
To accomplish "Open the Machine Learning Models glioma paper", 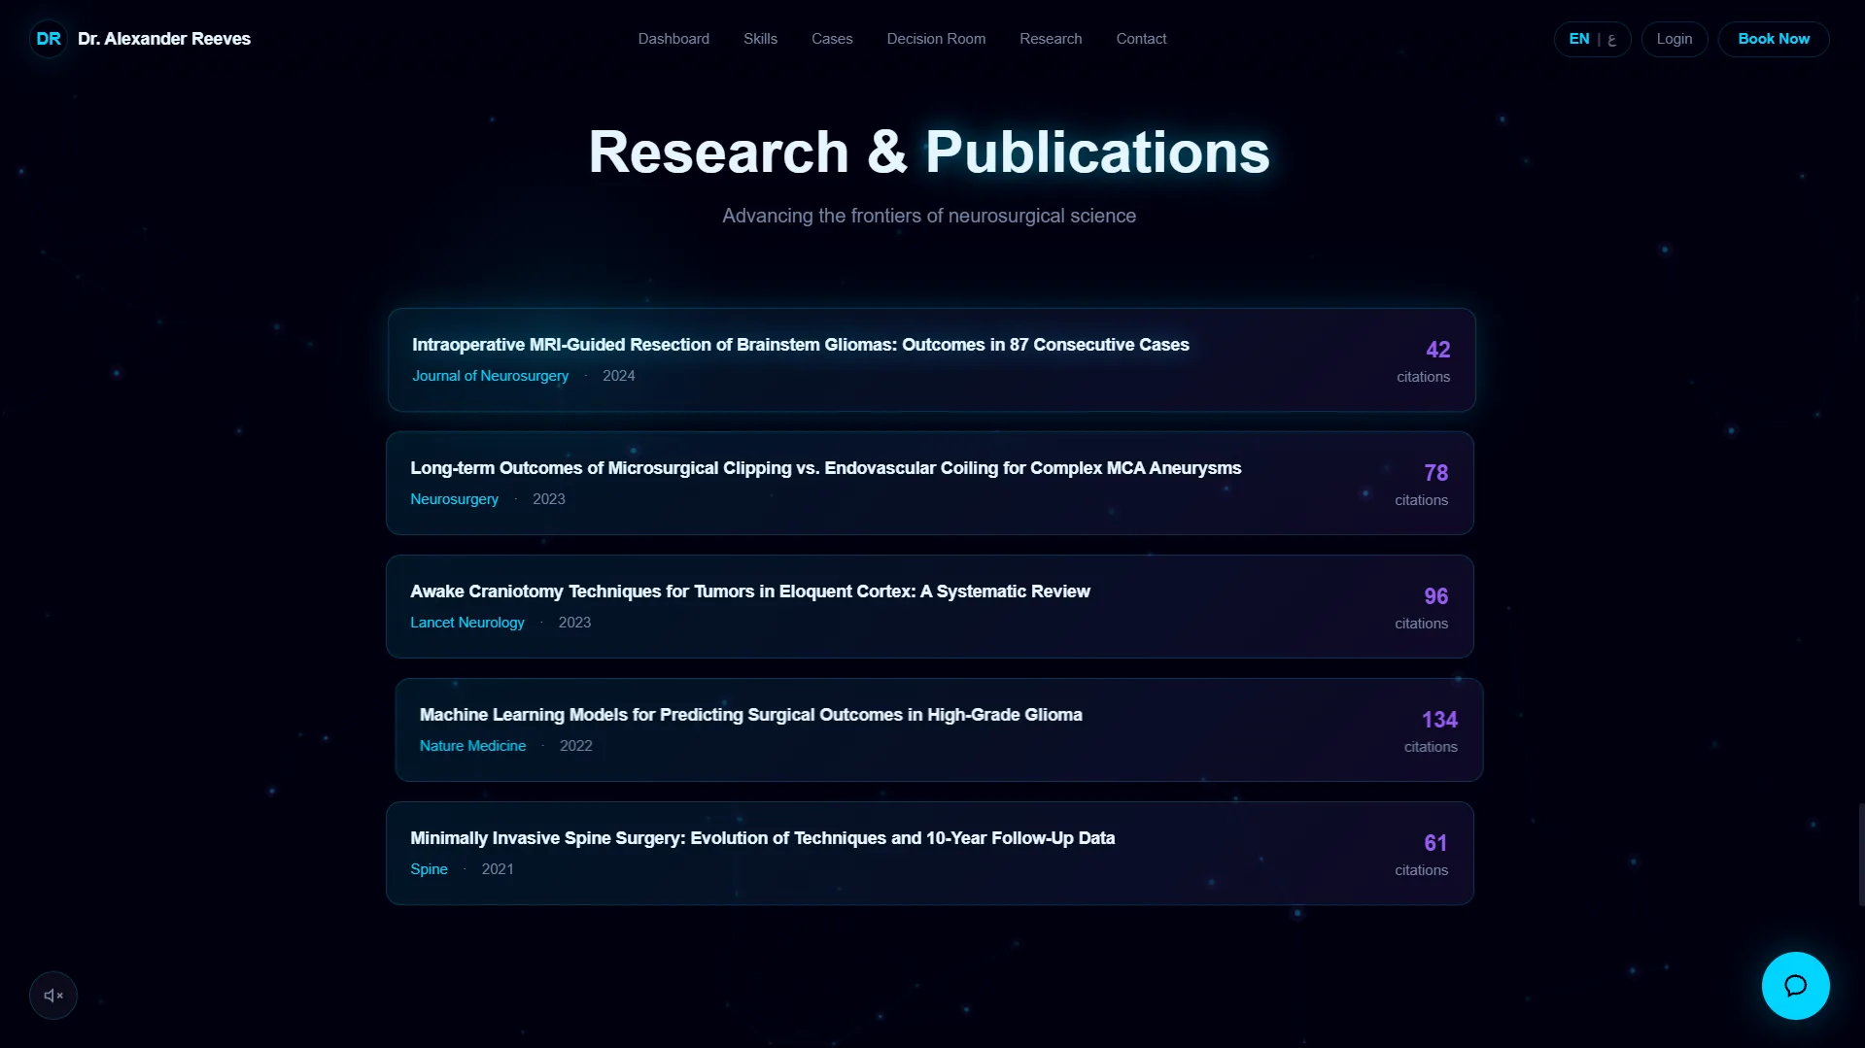I will 750,715.
